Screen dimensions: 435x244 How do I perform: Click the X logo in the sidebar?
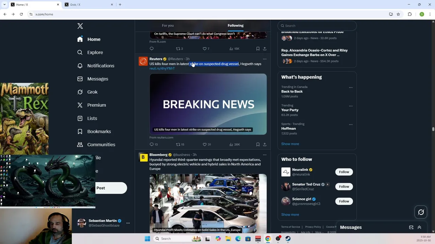pyautogui.click(x=80, y=26)
